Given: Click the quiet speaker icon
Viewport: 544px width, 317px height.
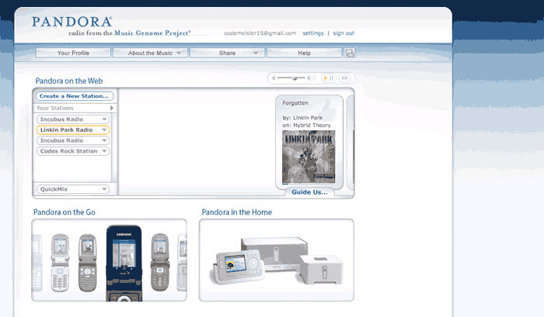Looking at the screenshot, I should click(274, 78).
